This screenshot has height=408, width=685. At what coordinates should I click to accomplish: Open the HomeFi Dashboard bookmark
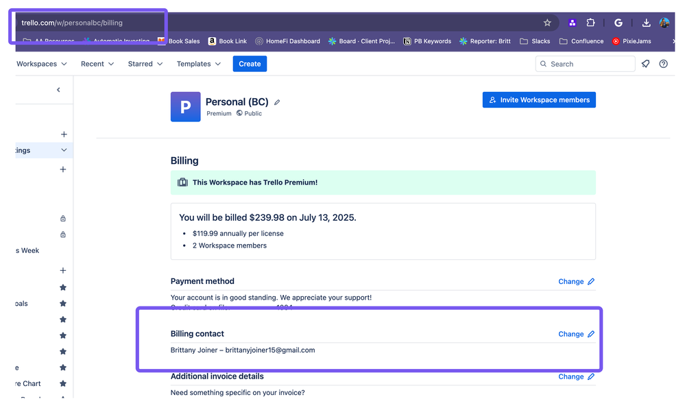point(287,41)
